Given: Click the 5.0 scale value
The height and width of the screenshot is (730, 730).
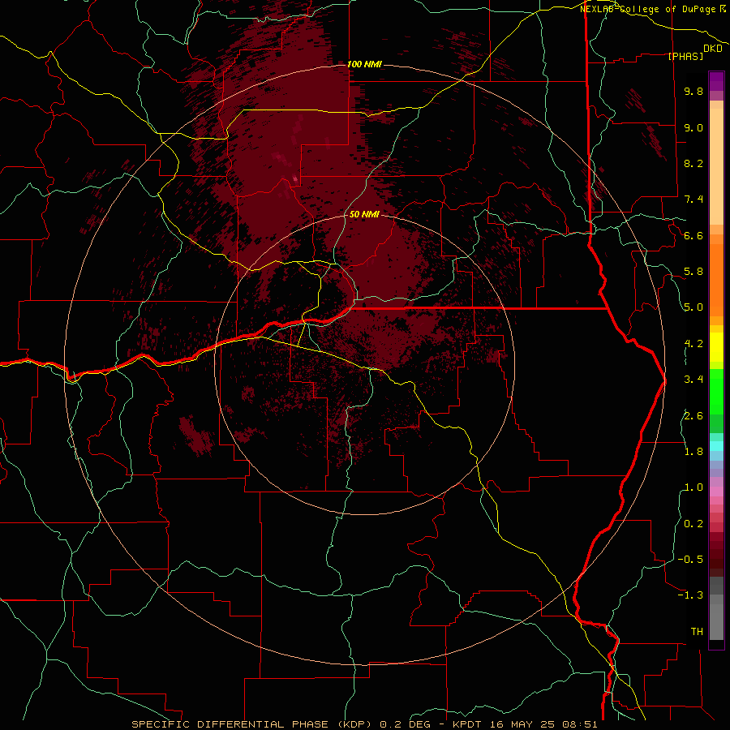Looking at the screenshot, I should pyautogui.click(x=693, y=307).
